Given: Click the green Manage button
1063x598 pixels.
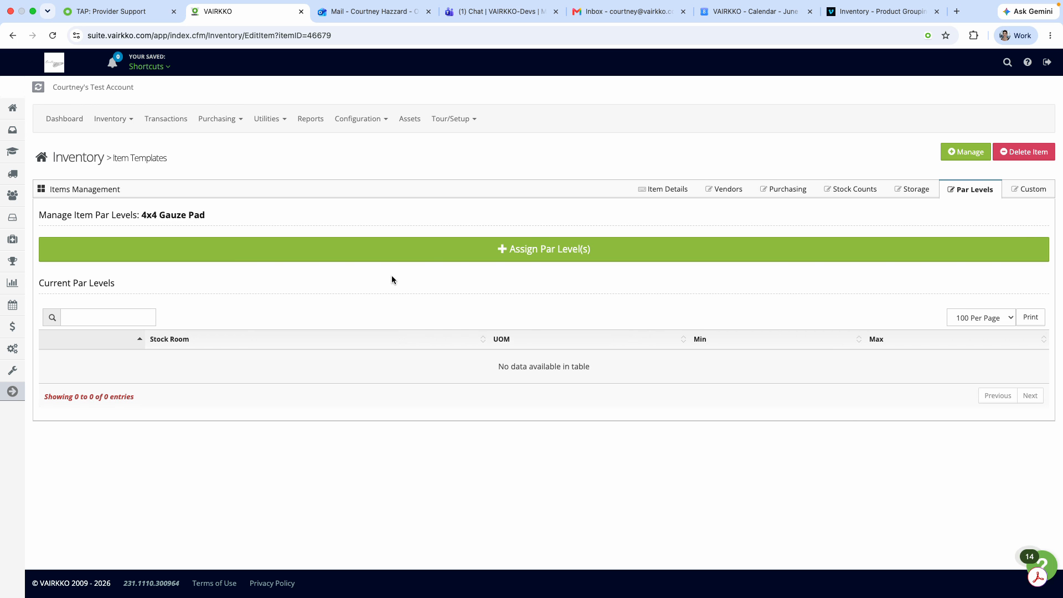Looking at the screenshot, I should pos(966,152).
